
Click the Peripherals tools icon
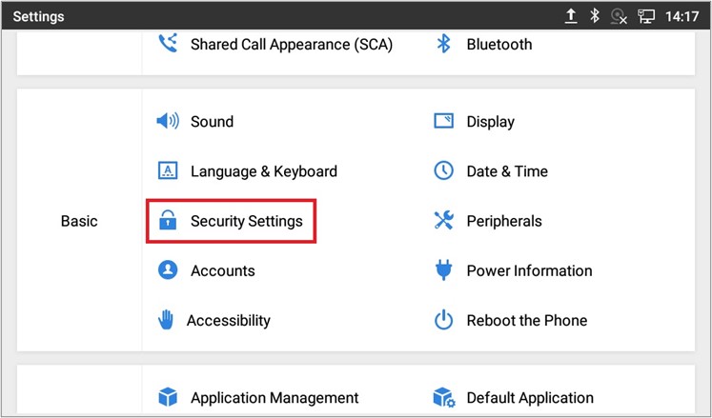click(443, 221)
